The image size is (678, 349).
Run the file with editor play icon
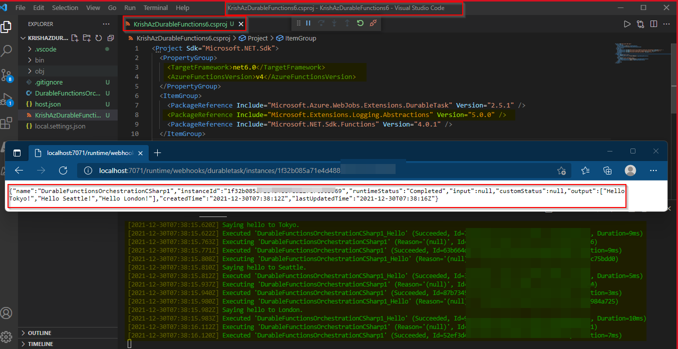[627, 24]
